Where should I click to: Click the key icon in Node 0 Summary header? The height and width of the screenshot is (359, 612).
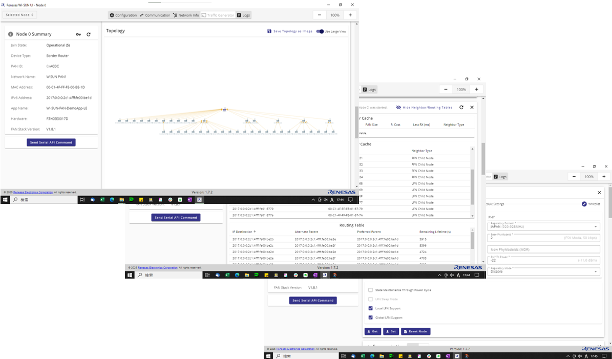click(78, 34)
